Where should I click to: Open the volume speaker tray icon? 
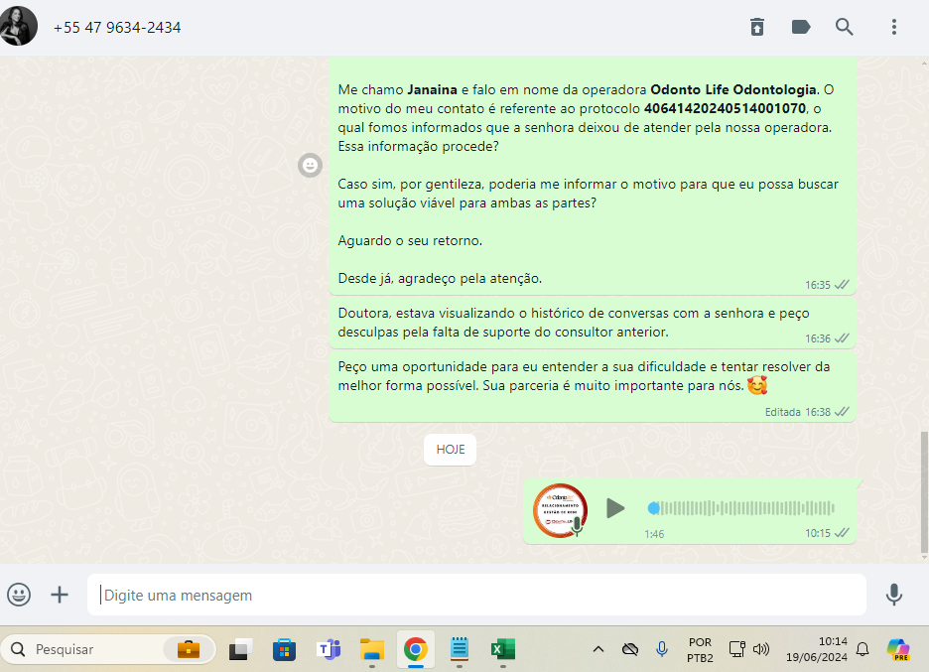point(760,649)
